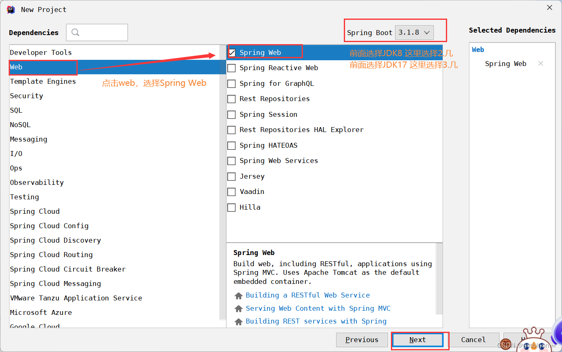Open Building a RESTful Web Service link

(307, 295)
